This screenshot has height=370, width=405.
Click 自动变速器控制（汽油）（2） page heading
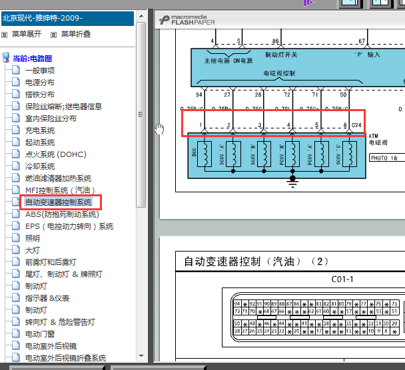coord(256,262)
